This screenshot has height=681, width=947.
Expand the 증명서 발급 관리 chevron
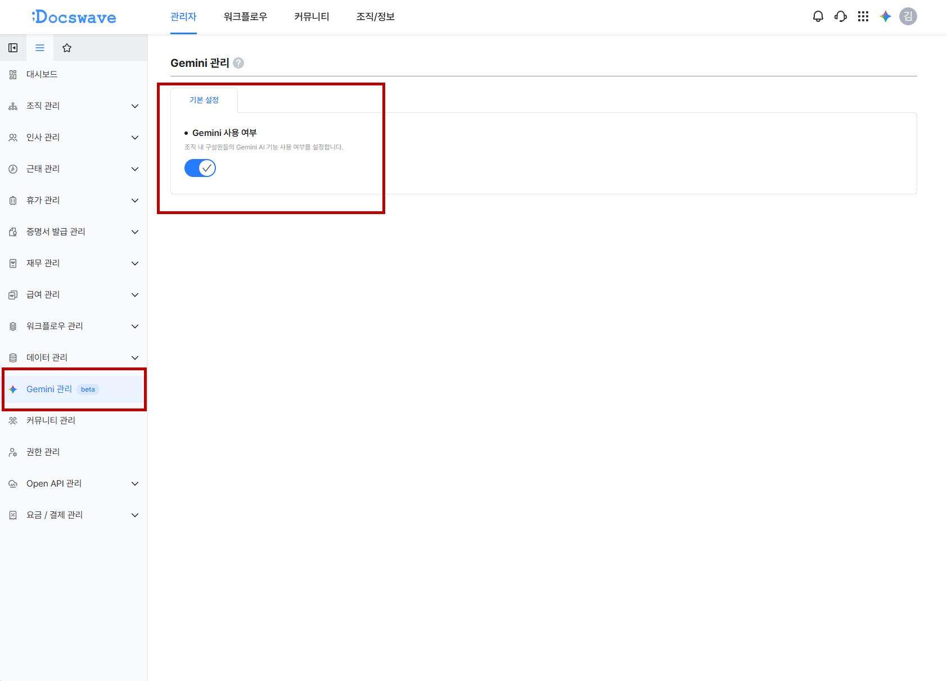point(135,232)
